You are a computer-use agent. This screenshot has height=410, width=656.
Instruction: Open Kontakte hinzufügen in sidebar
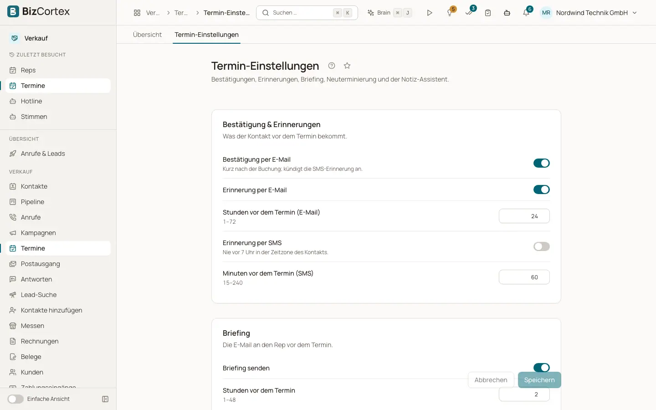[58, 310]
